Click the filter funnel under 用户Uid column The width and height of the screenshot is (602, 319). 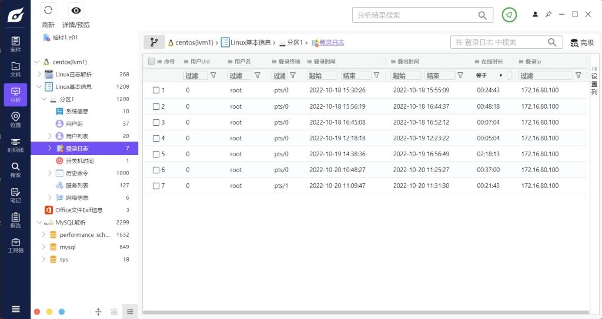(213, 75)
